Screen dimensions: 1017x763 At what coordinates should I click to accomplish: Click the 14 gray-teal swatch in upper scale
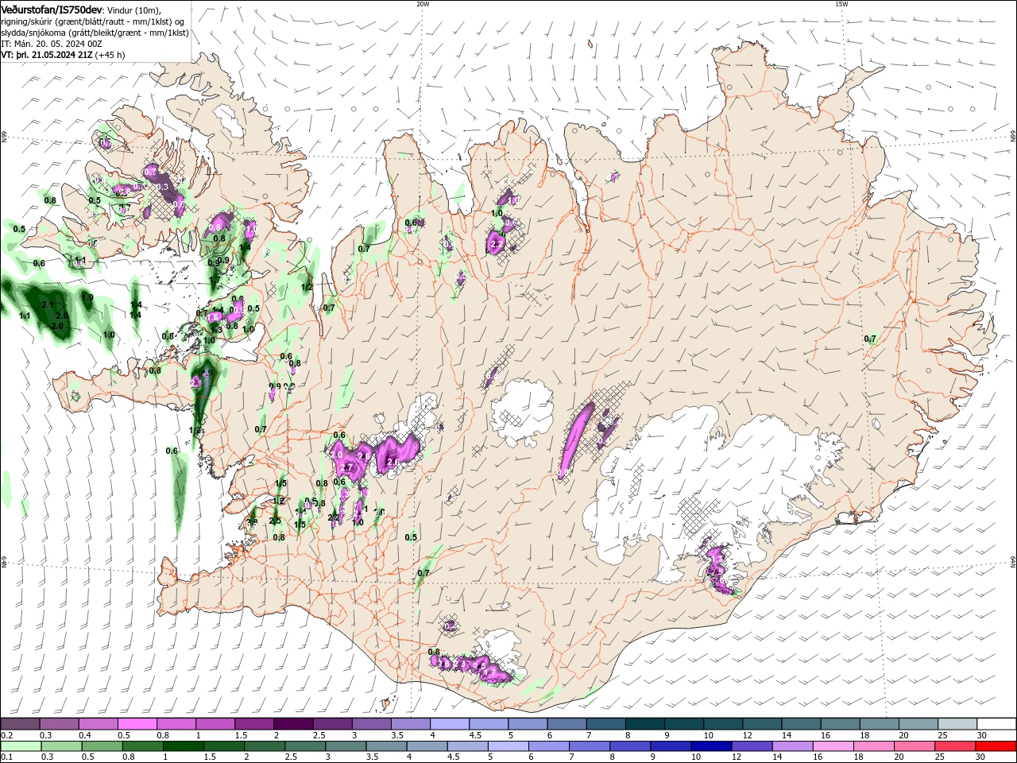pos(800,724)
